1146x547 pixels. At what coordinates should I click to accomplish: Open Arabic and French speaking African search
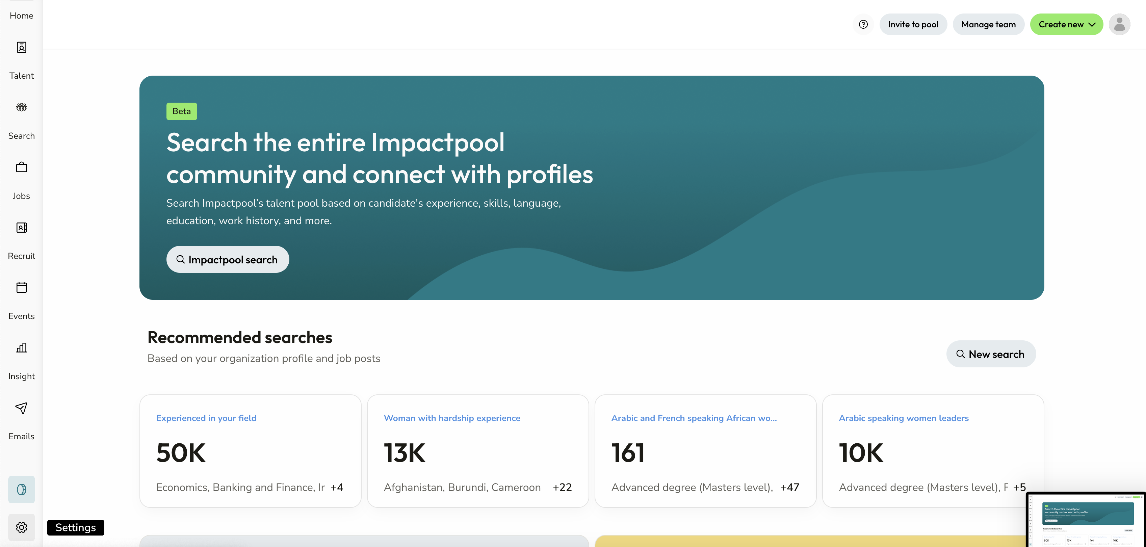(x=694, y=418)
